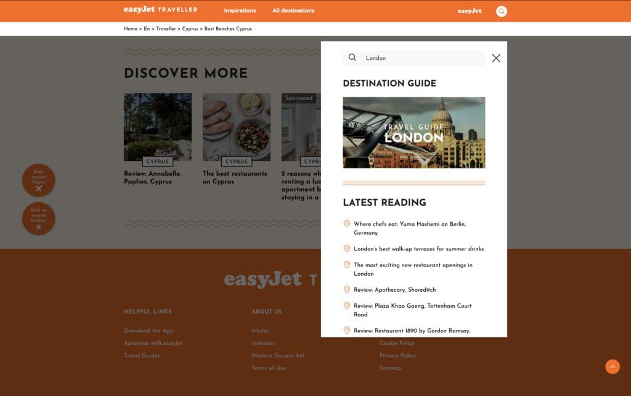Click the search icon in the orange header
The image size is (631, 396).
pos(501,11)
